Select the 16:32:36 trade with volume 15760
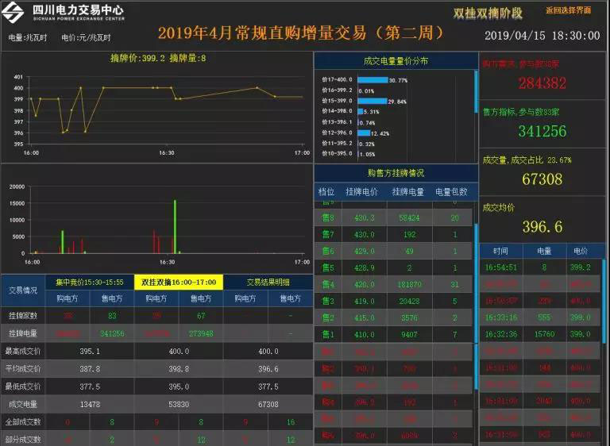 (540, 335)
